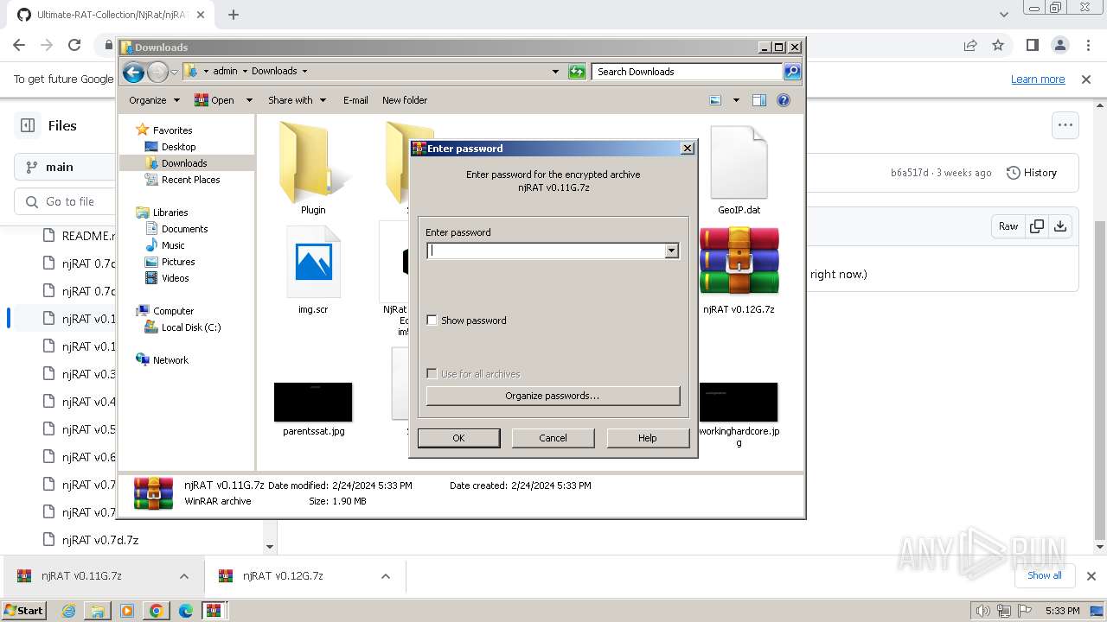Click the Search Downloads magnifier icon
Image resolution: width=1107 pixels, height=622 pixels.
point(791,72)
